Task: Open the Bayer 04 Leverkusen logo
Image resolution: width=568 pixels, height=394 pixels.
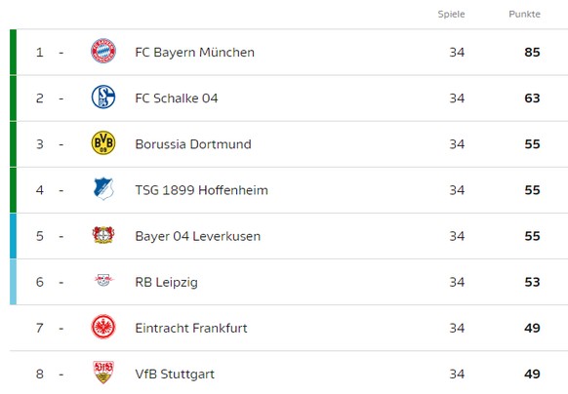Action: coord(103,235)
